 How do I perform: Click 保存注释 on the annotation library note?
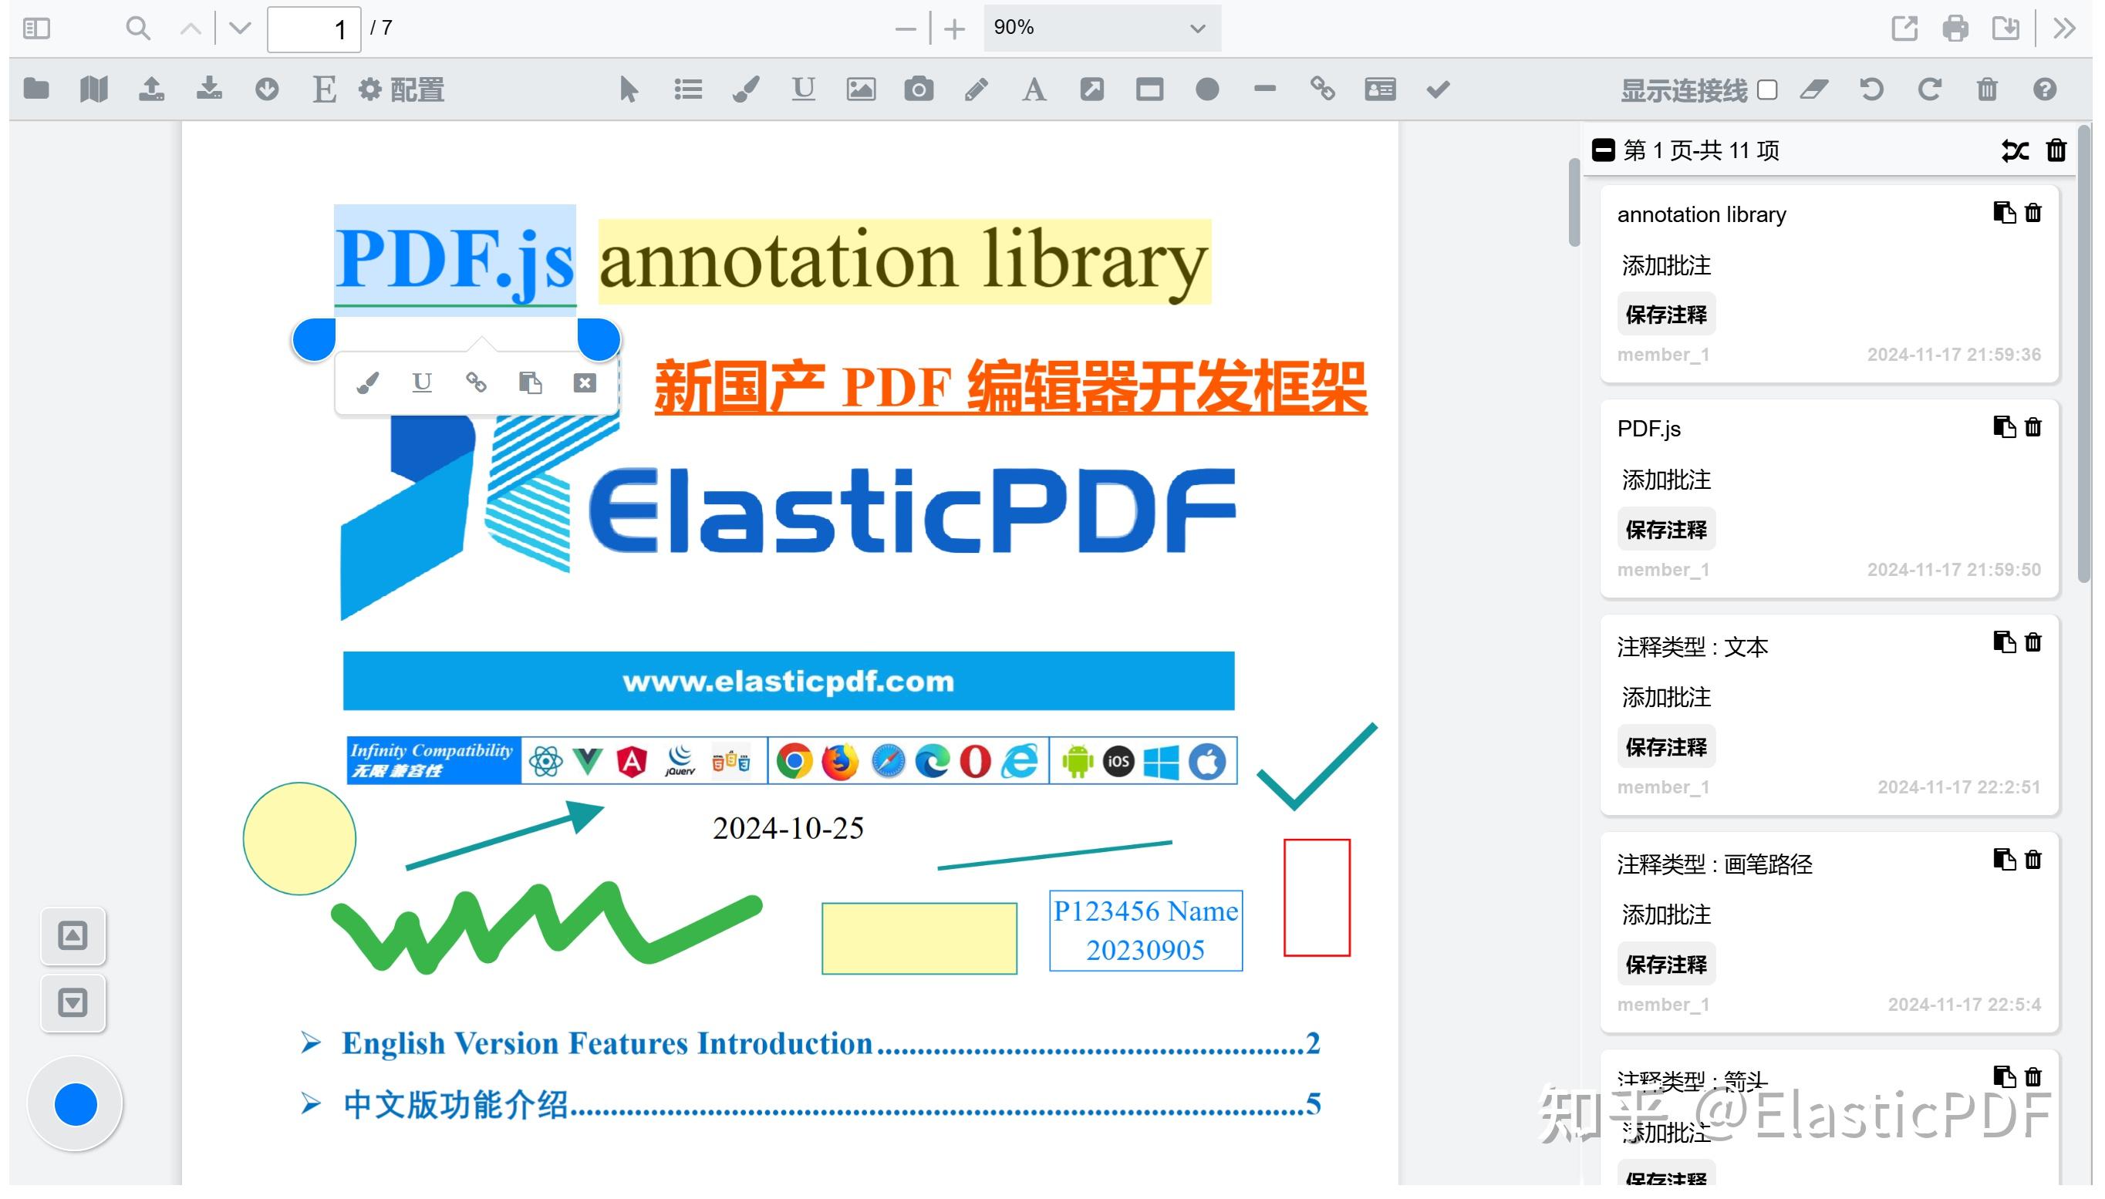1666,314
